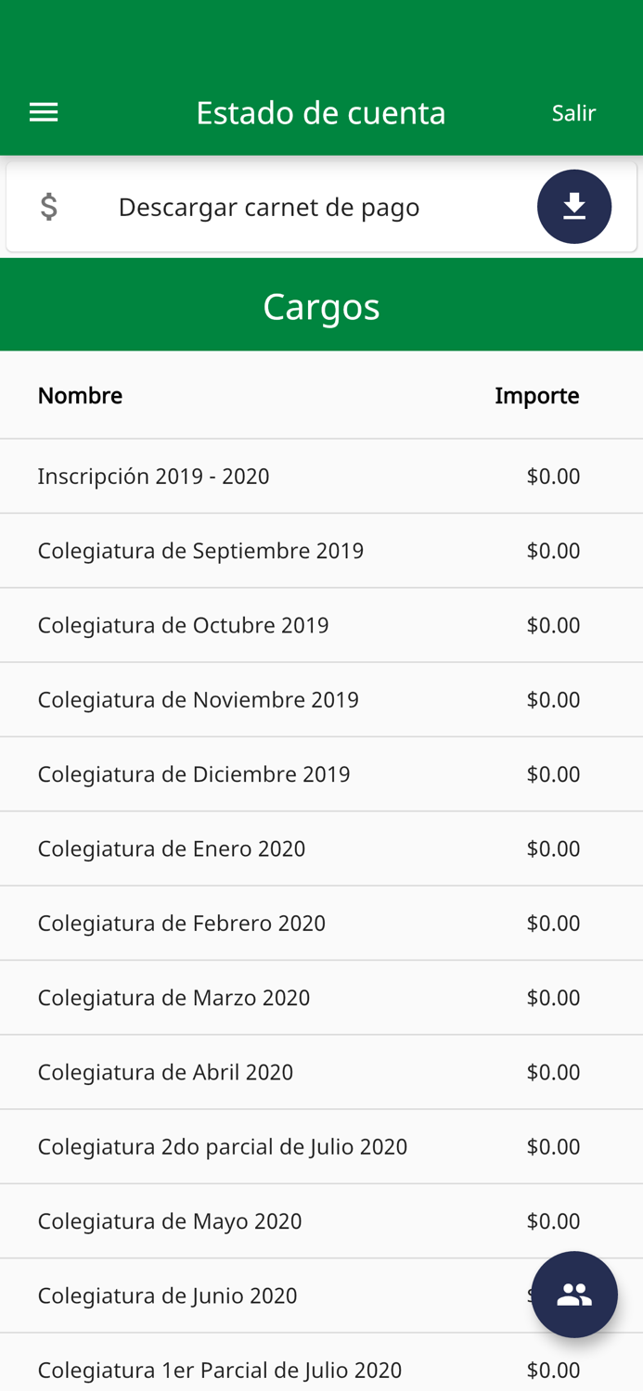Click Salir to log out
Image resolution: width=643 pixels, height=1391 pixels.
[x=574, y=112]
